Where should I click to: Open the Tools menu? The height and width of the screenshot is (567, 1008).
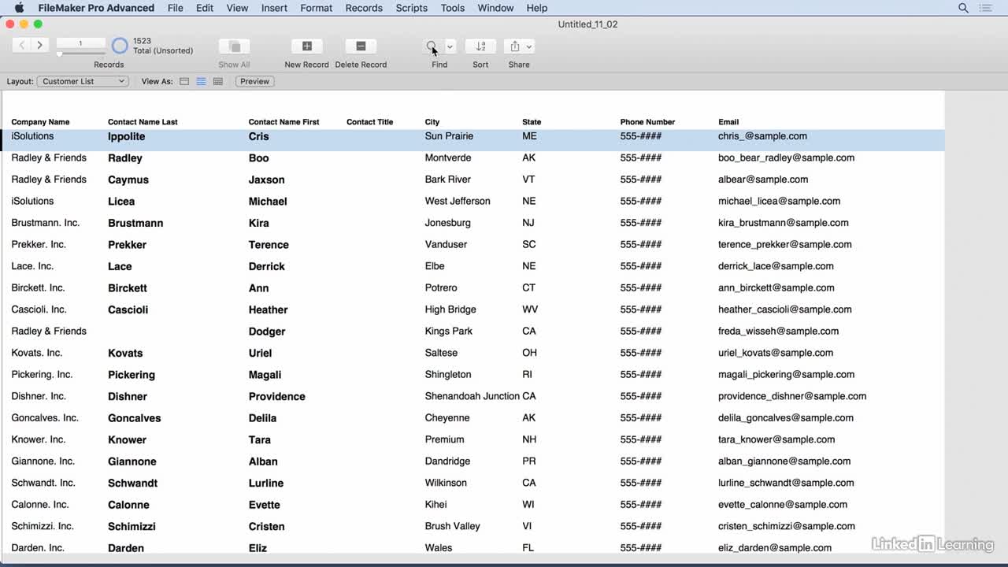[x=453, y=8]
